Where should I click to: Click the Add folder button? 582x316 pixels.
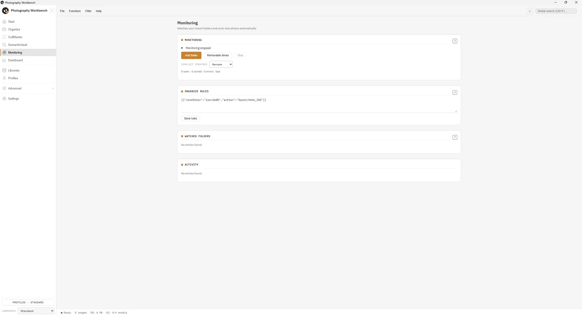click(191, 55)
